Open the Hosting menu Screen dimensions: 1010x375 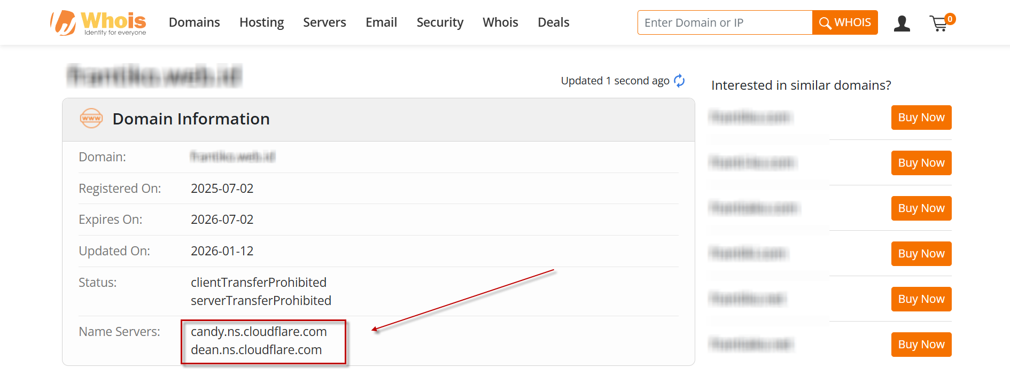261,22
